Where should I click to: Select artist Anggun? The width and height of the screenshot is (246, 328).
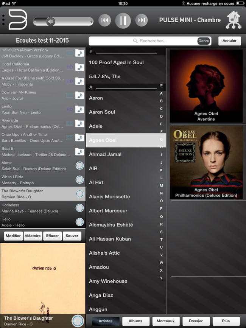click(126, 309)
